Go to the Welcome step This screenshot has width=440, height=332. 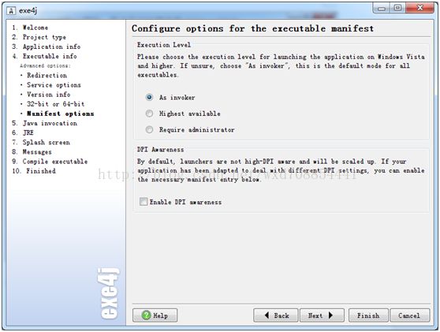coord(35,28)
